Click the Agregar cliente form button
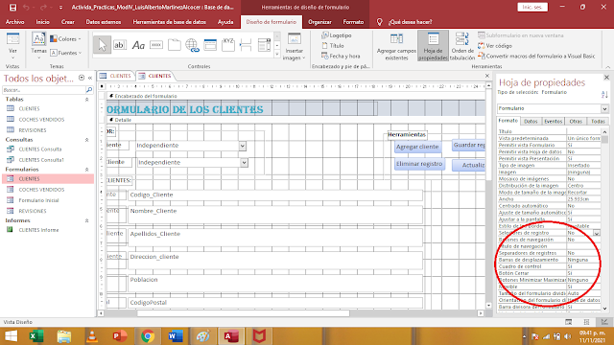614x345 pixels. (x=417, y=147)
